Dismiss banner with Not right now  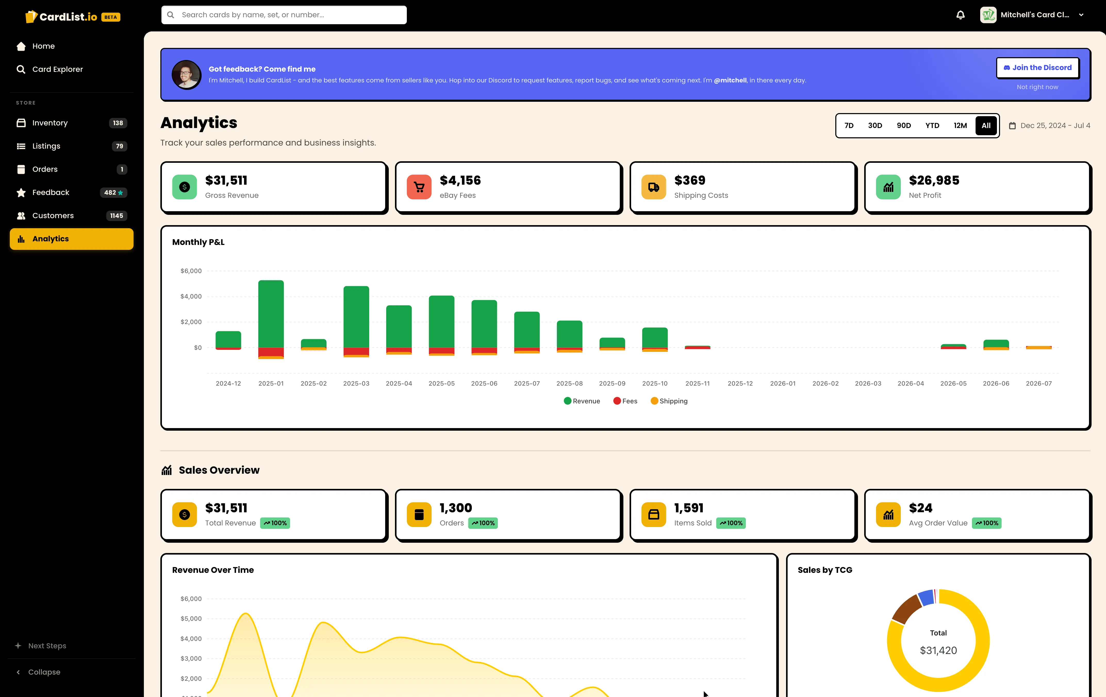click(1037, 87)
